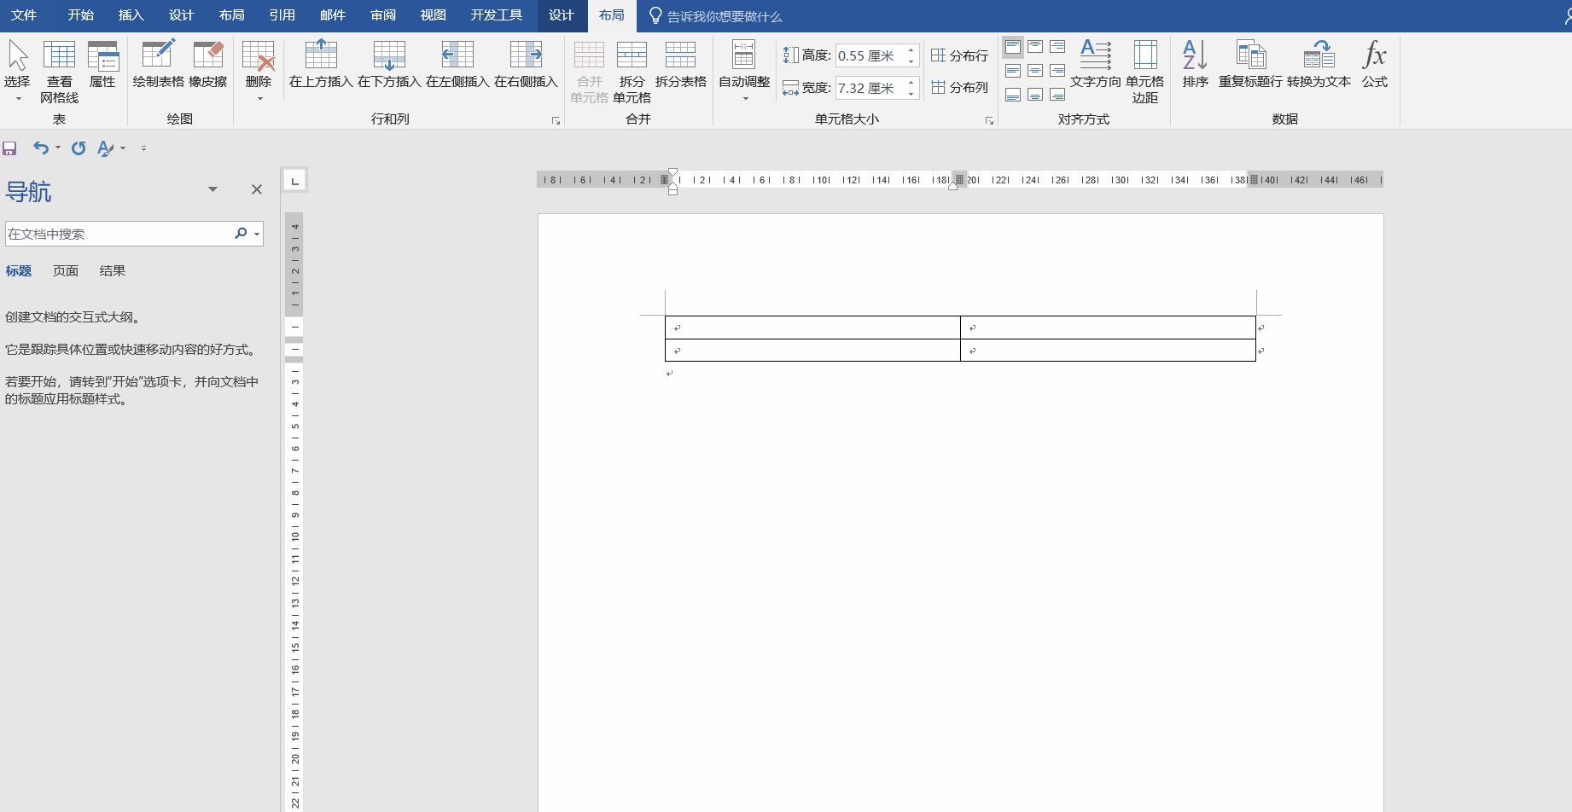Toggle View Gridlines for the table
The image size is (1572, 812).
tap(59, 72)
